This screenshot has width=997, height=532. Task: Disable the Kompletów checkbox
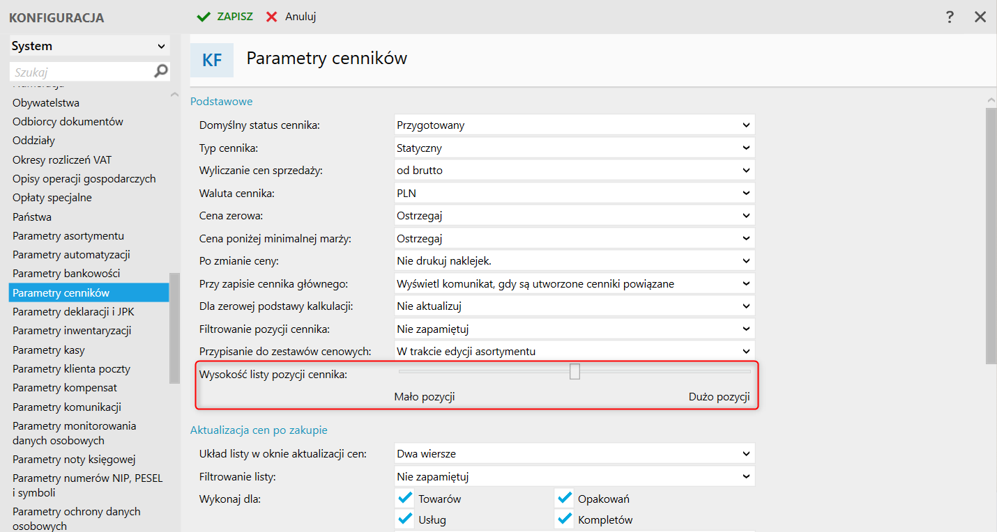pos(564,519)
